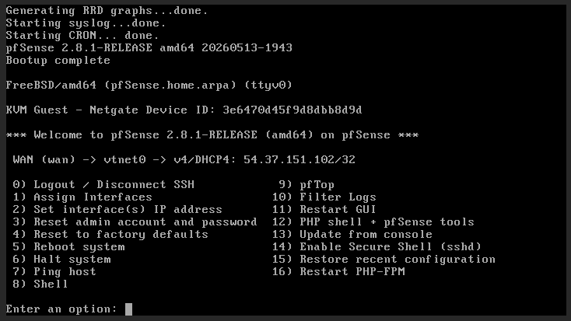Click Enable Secure Shell (sshd) entry
Image resolution: width=571 pixels, height=321 pixels.
pos(377,246)
